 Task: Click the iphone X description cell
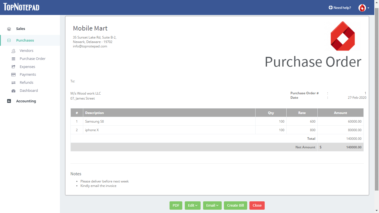169,130
